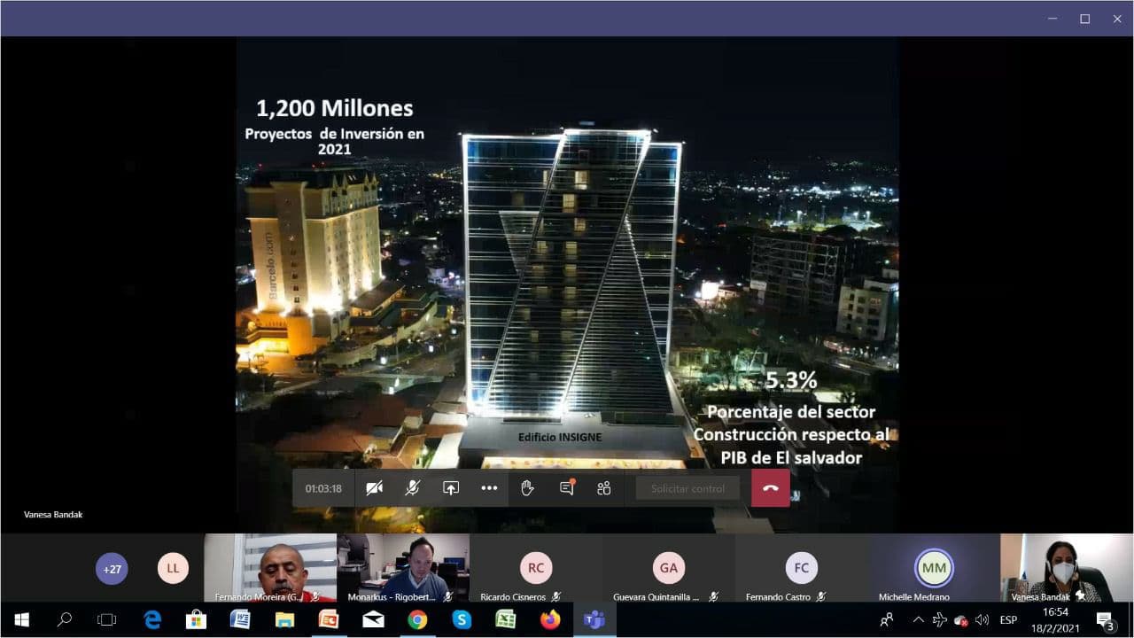
Task: Open Windows taskbar search
Action: 64,619
